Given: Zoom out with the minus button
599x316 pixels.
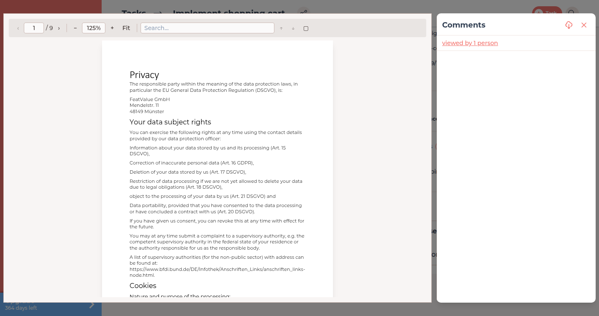Looking at the screenshot, I should coord(75,28).
